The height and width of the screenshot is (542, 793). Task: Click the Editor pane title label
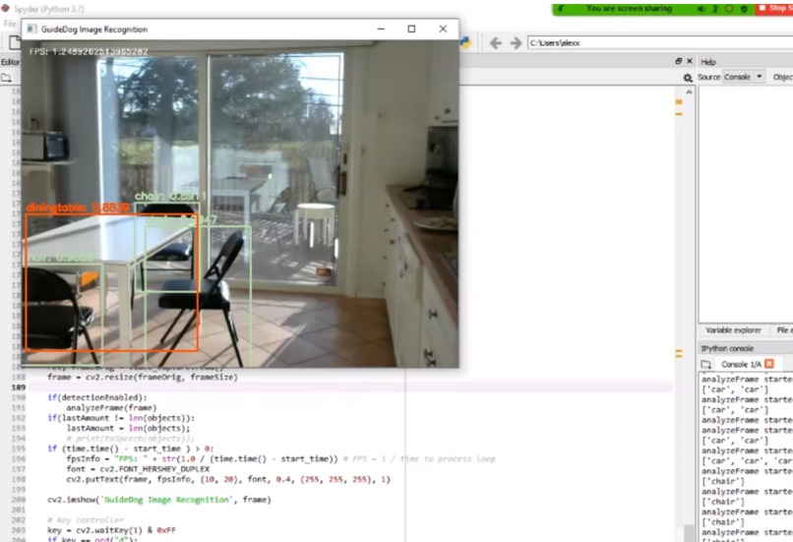pos(10,62)
